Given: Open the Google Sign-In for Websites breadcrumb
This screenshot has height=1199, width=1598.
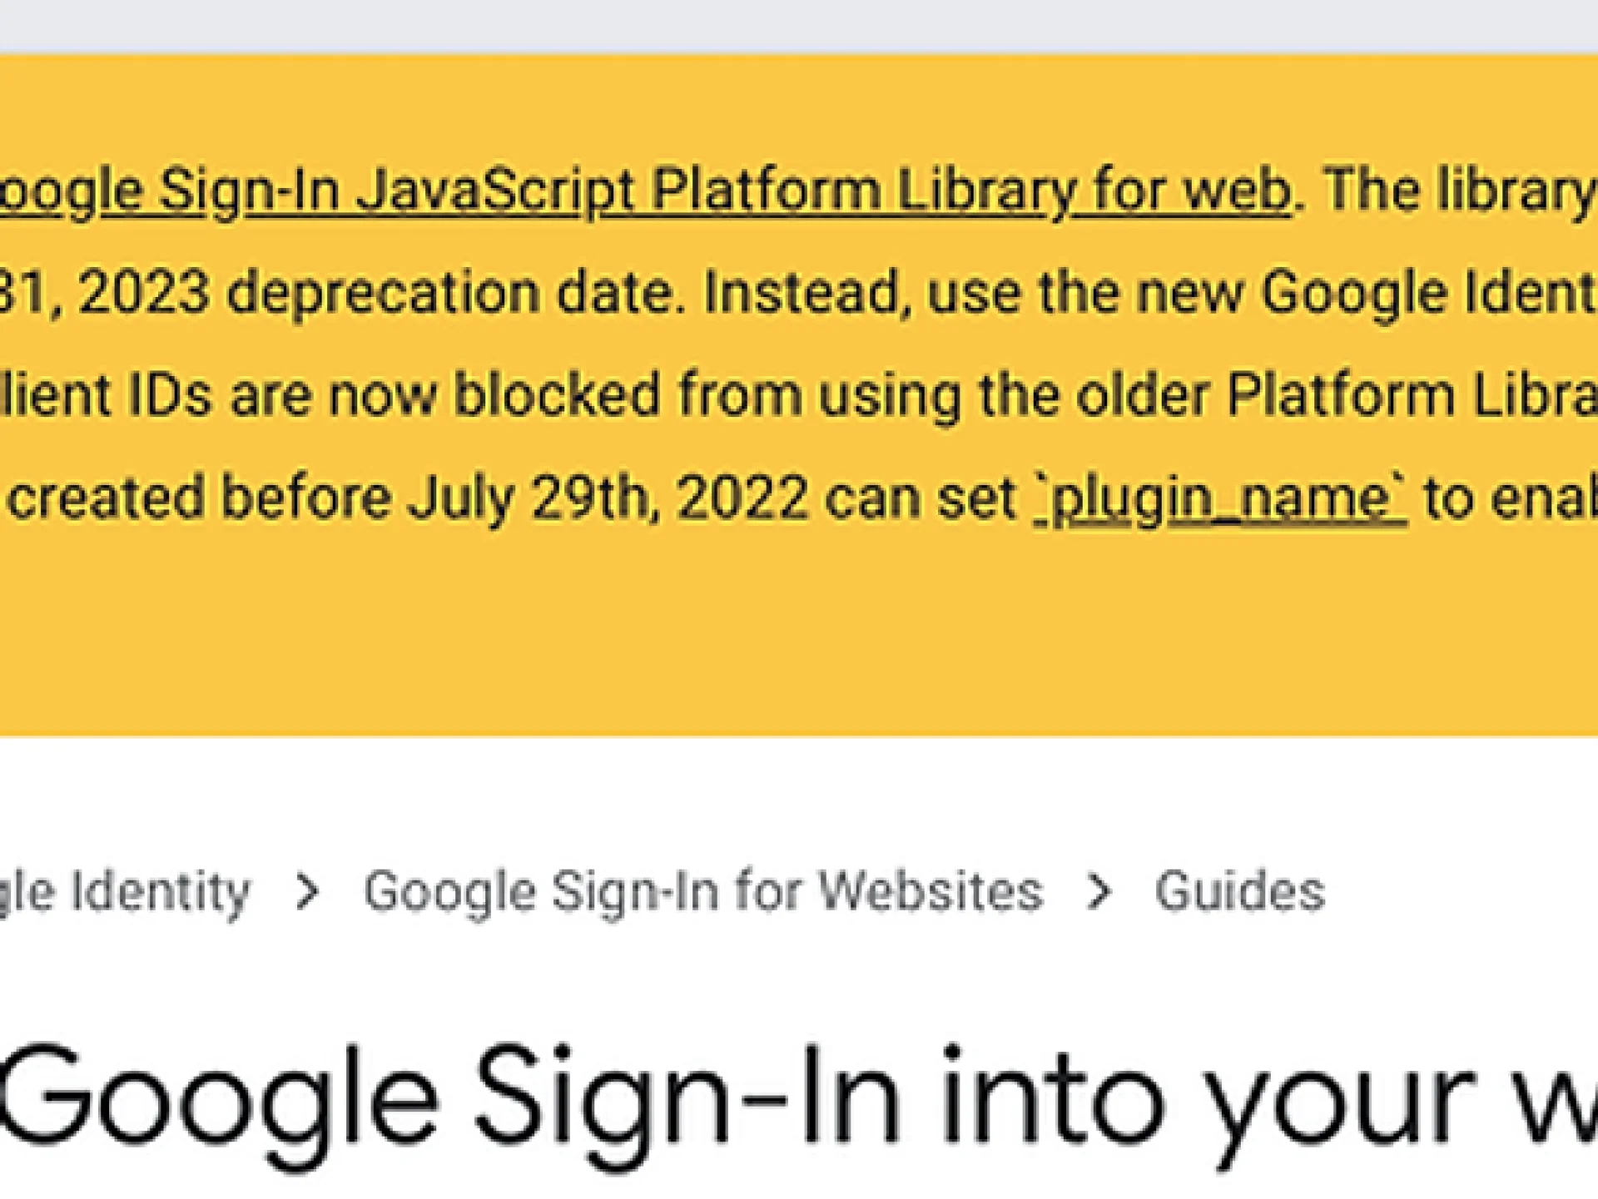Looking at the screenshot, I should pos(702,892).
